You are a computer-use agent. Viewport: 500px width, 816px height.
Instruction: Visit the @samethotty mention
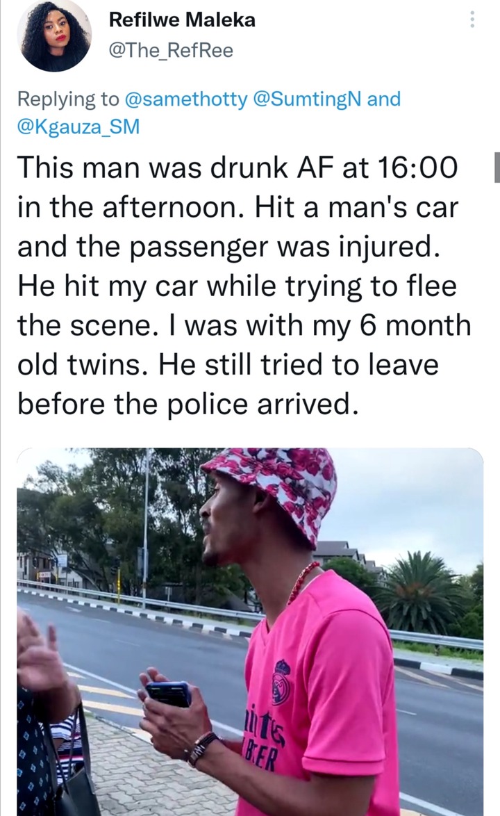click(187, 99)
